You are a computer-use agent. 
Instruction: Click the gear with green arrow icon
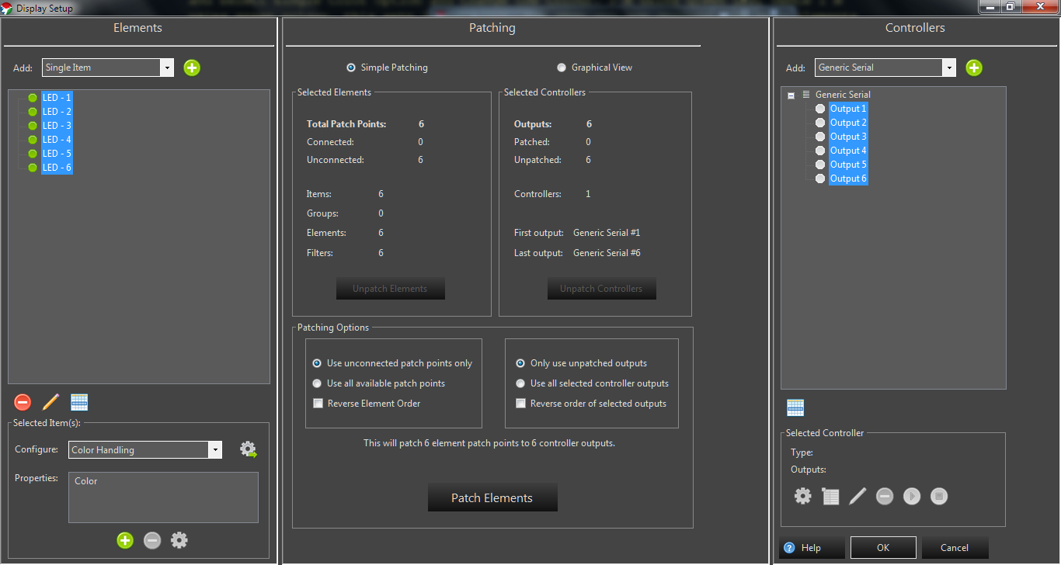click(x=248, y=449)
